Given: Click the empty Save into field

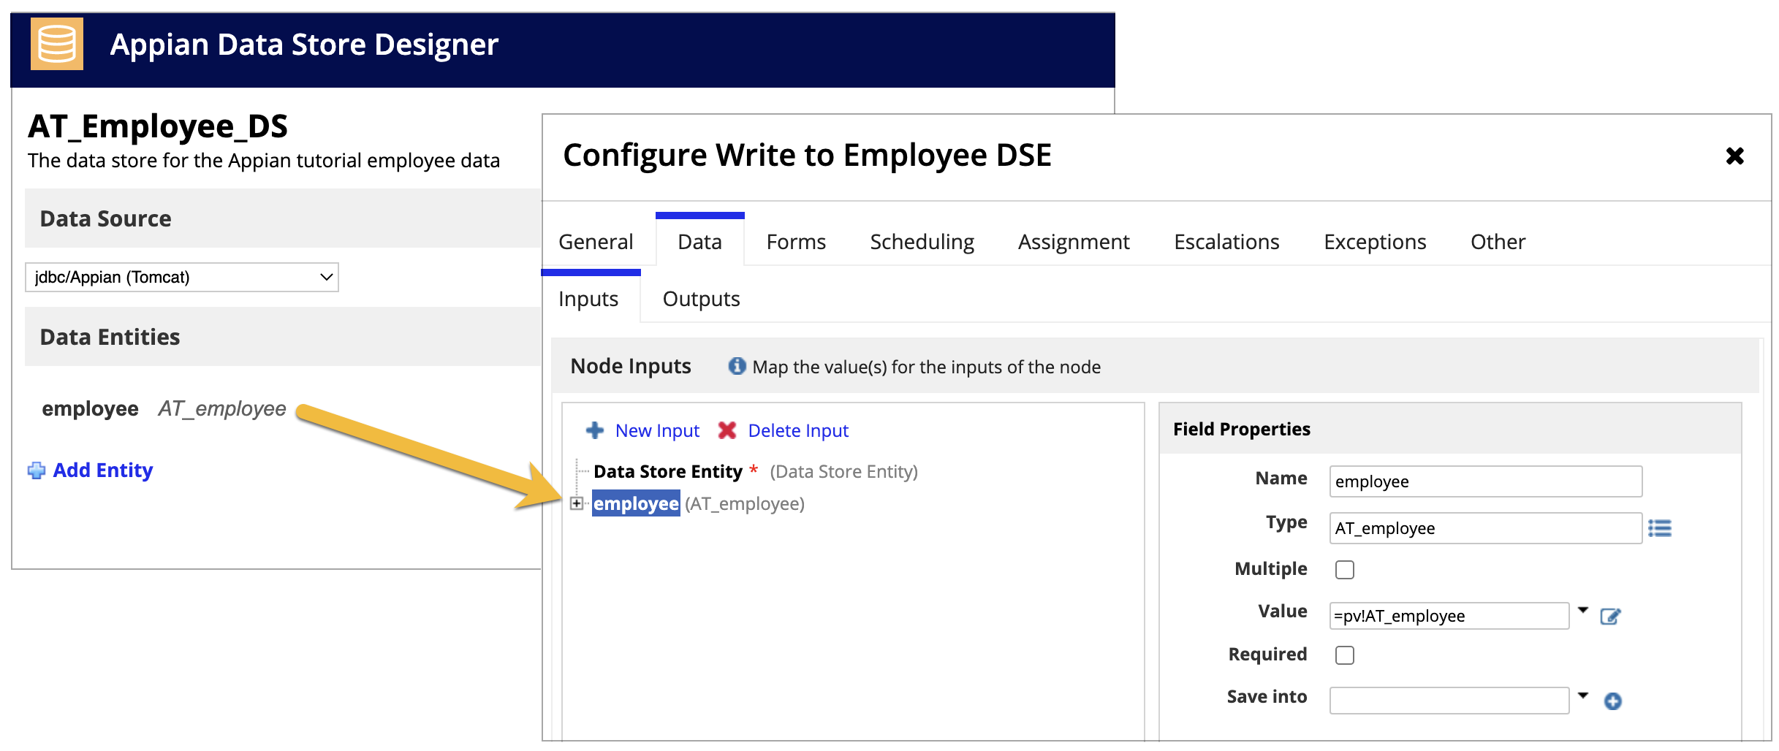Looking at the screenshot, I should pos(1449,701).
